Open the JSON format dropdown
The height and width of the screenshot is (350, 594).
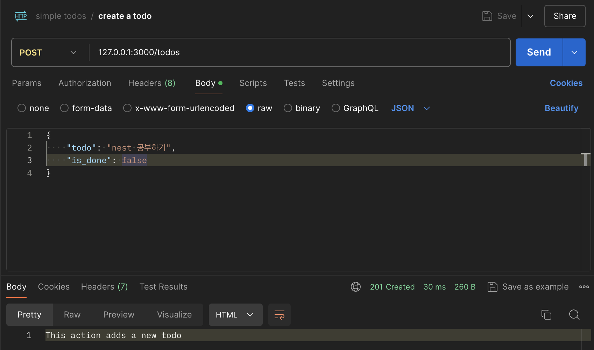(x=410, y=108)
